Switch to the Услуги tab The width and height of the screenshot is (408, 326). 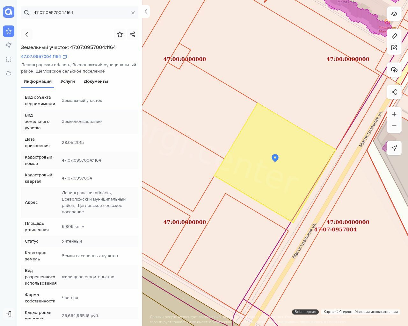coord(68,81)
